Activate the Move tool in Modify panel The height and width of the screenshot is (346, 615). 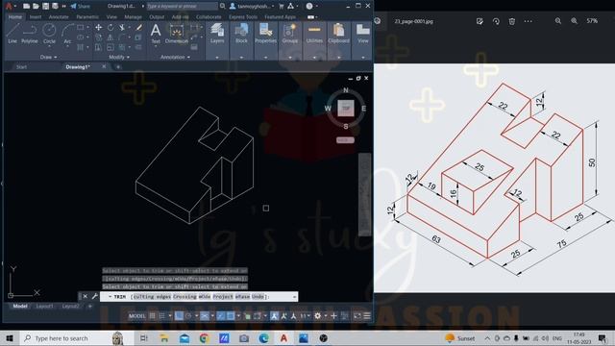coord(98,27)
